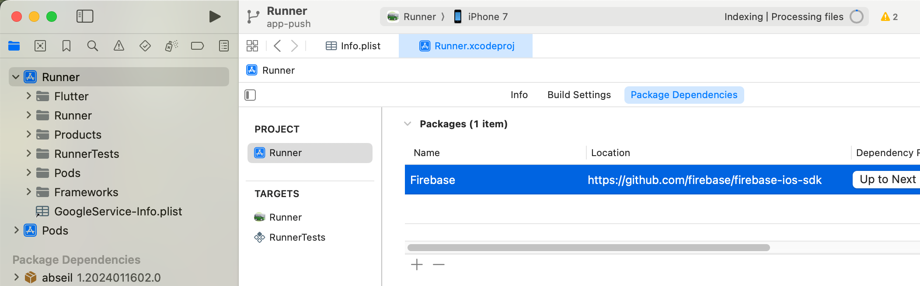The height and width of the screenshot is (286, 920).
Task: Select the Runner target
Action: pyautogui.click(x=278, y=217)
